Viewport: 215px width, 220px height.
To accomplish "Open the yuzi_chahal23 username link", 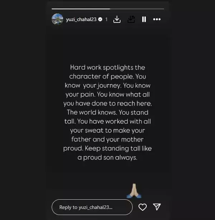I will 81,19.
